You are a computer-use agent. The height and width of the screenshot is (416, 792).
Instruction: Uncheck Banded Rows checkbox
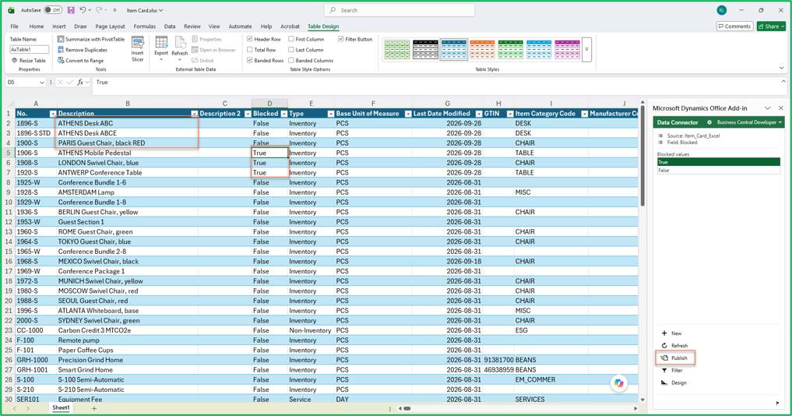249,60
